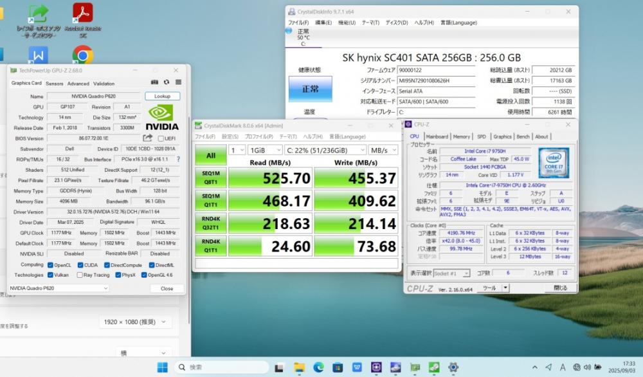643x377 pixels.
Task: Click the green All button in CrystalDiskMark
Action: (x=211, y=156)
